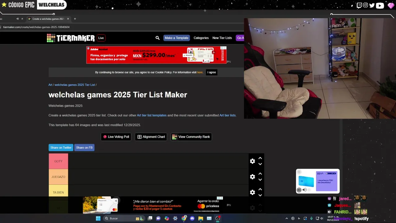This screenshot has height=223, width=396.
Task: Open settings gear for TA BIEN tier
Action: click(x=252, y=192)
